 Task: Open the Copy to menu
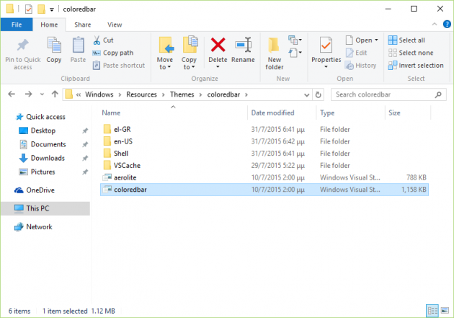pos(189,53)
